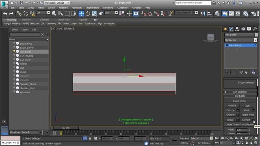Open the Modifier List dropdown

(240, 40)
